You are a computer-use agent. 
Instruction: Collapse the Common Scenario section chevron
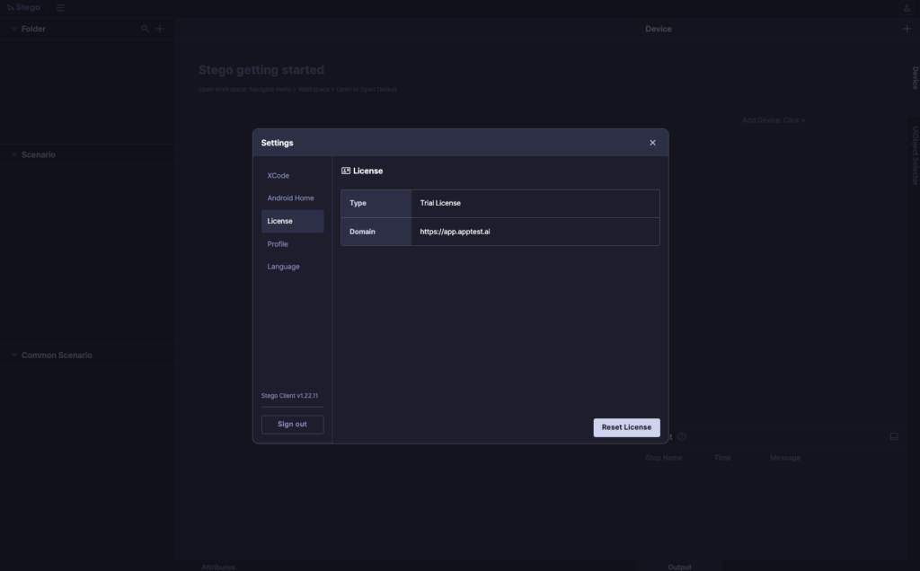(x=13, y=356)
